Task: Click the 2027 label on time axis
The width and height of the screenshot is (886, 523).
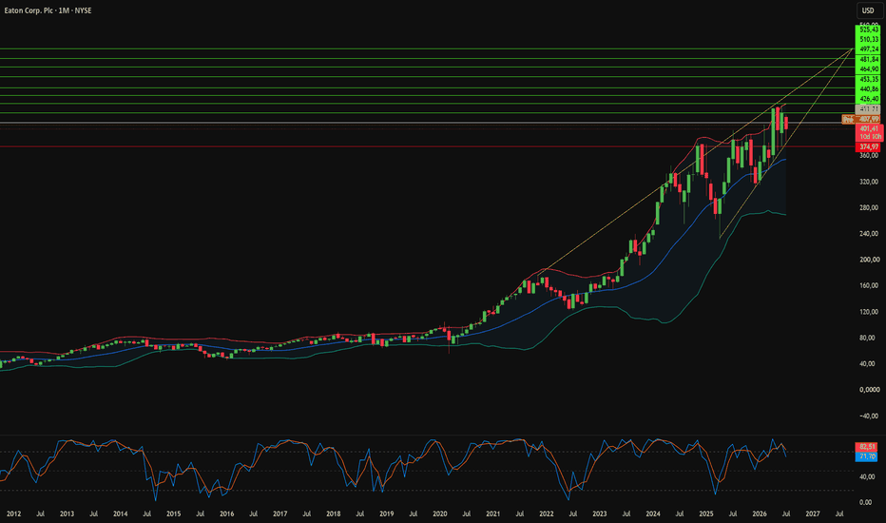Action: click(x=813, y=513)
